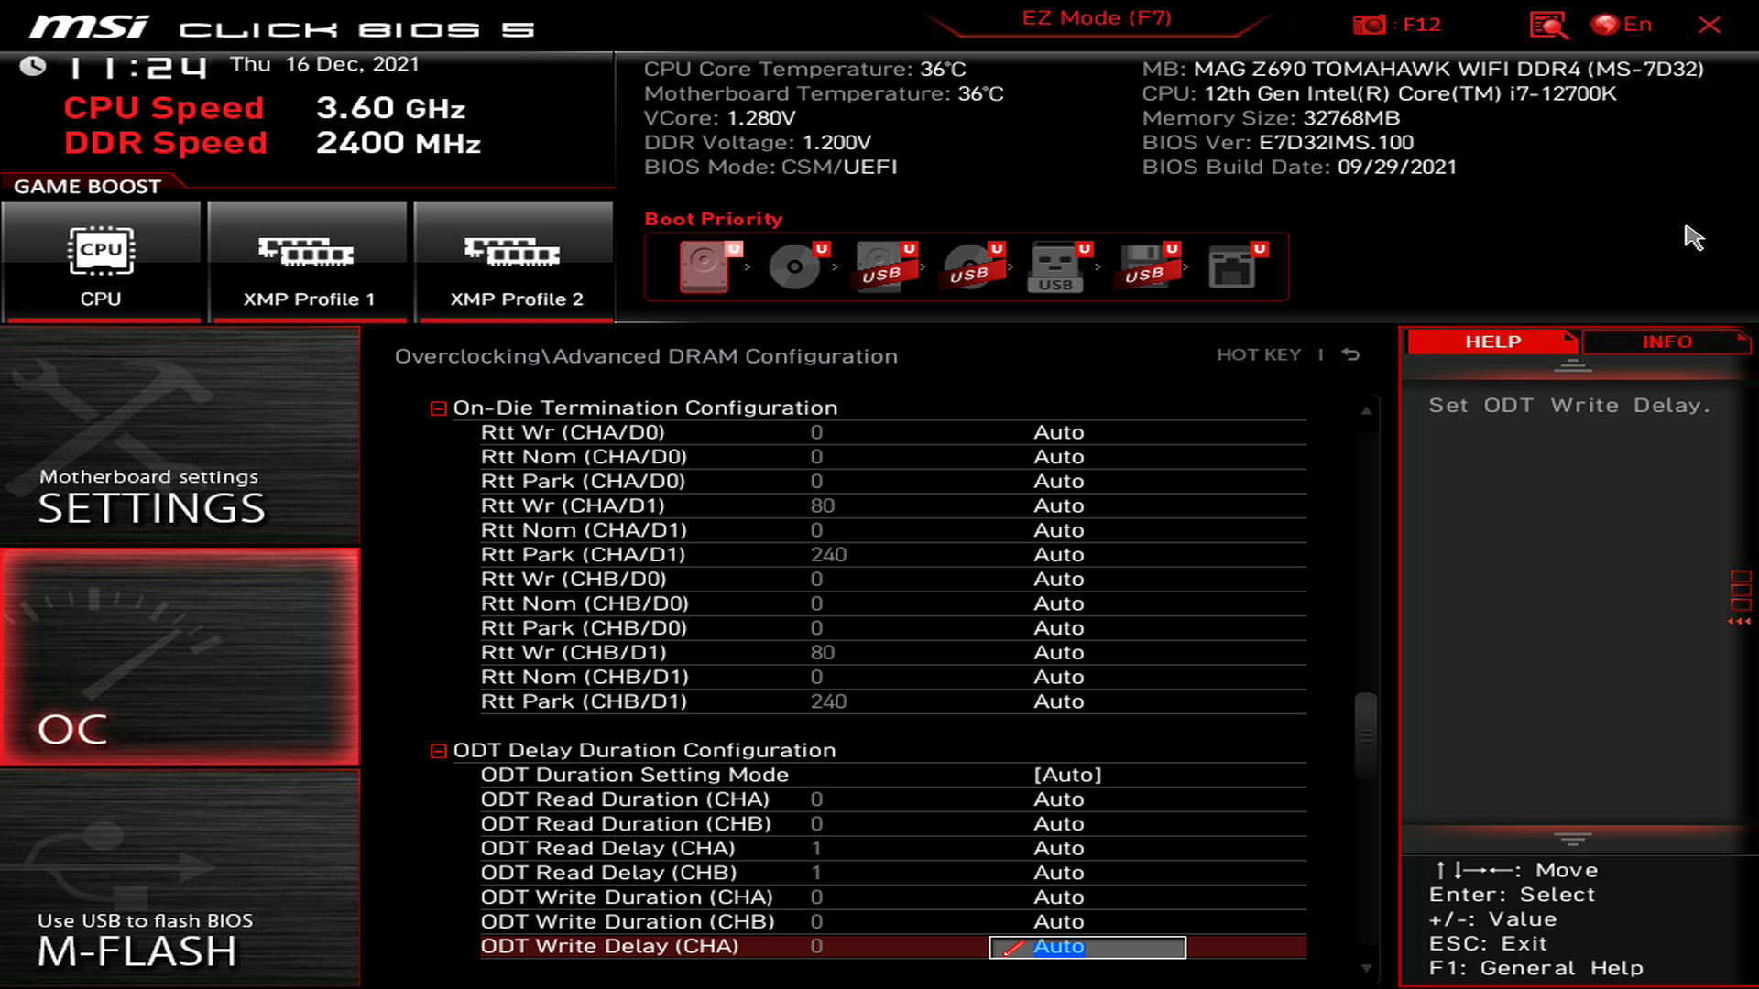Image resolution: width=1759 pixels, height=989 pixels.
Task: Click the Rtt Park (CHB/D0) row label
Action: pos(584,628)
